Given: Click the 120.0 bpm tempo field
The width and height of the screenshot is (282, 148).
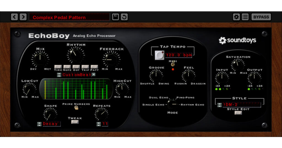Looking at the screenshot, I should pyautogui.click(x=178, y=55).
